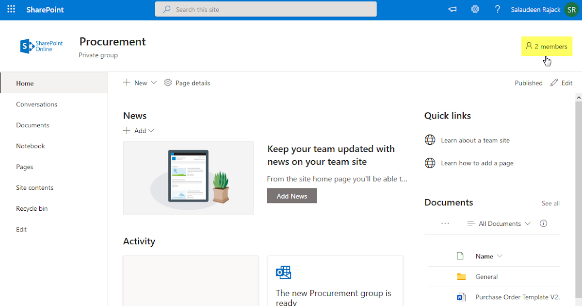
Task: Click inside the Search this site box
Action: 266,9
